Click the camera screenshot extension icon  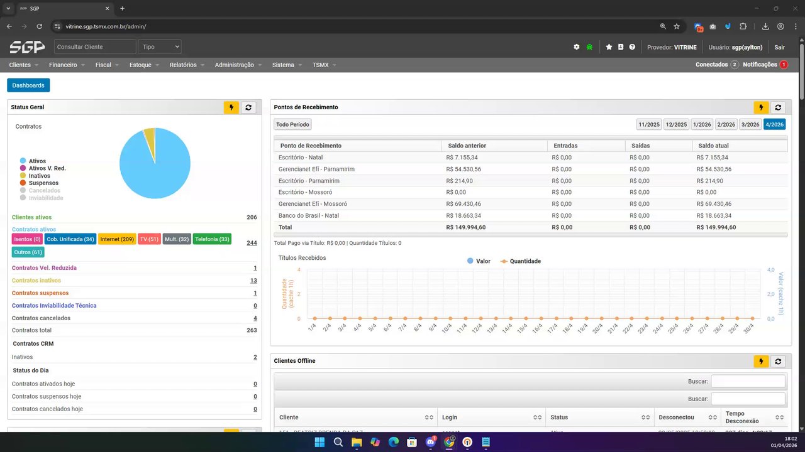(713, 26)
